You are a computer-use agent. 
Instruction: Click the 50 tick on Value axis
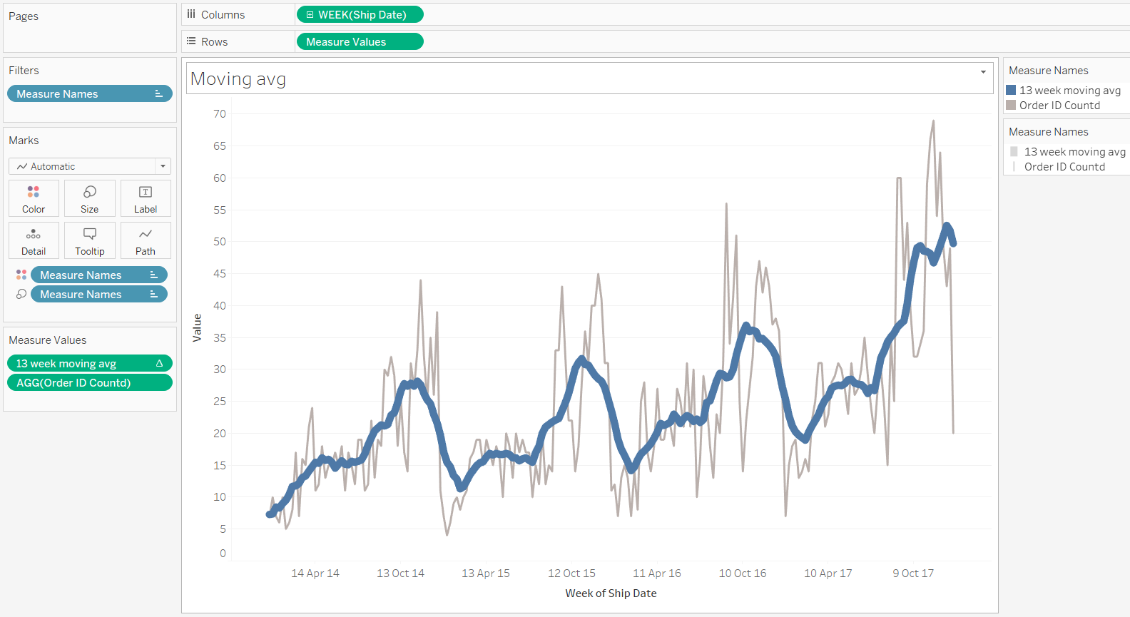pos(220,242)
